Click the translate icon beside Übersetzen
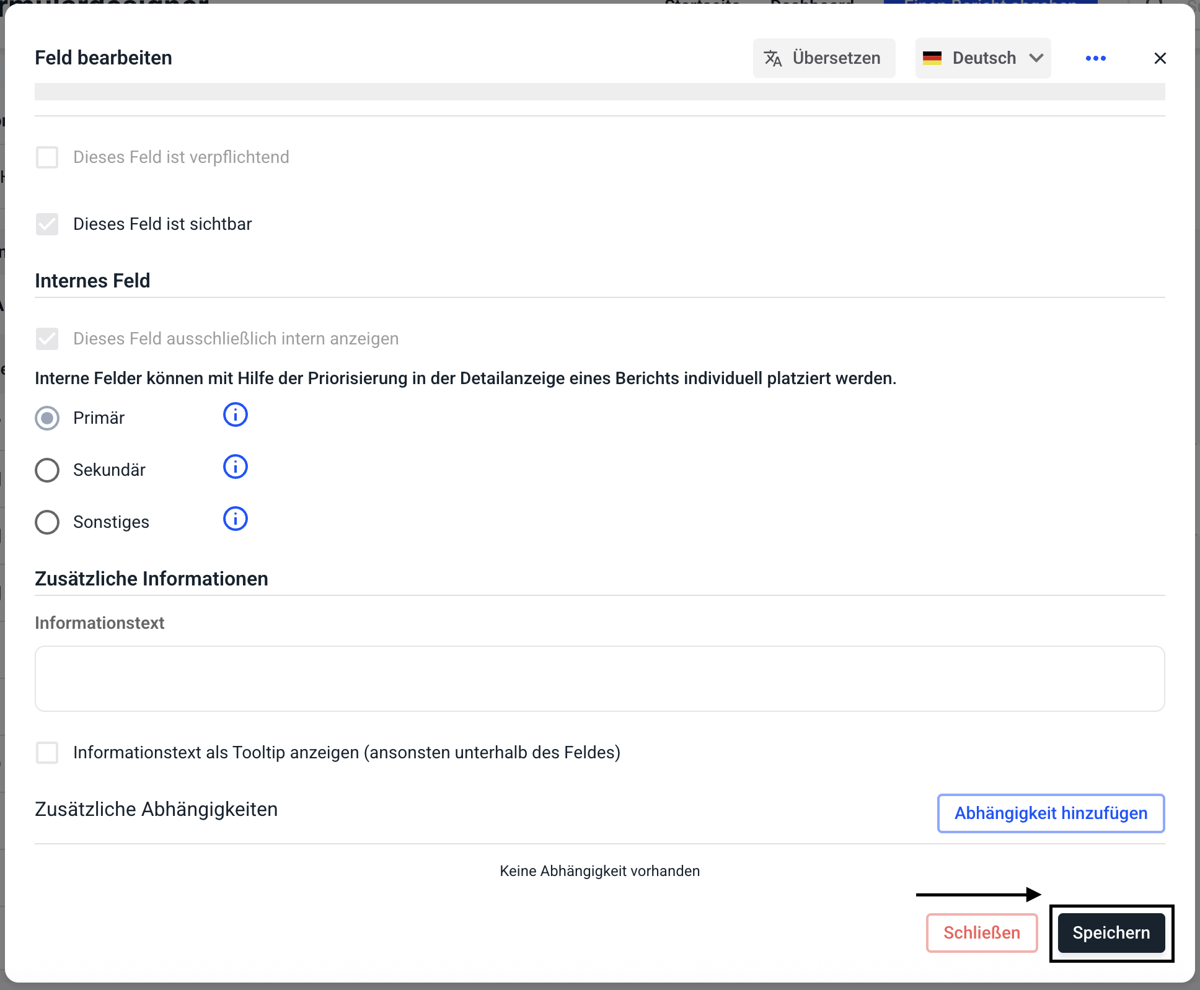Image resolution: width=1200 pixels, height=990 pixels. [x=772, y=58]
